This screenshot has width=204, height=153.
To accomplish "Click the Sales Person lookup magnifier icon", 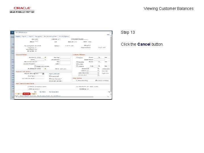I will 98,73.
